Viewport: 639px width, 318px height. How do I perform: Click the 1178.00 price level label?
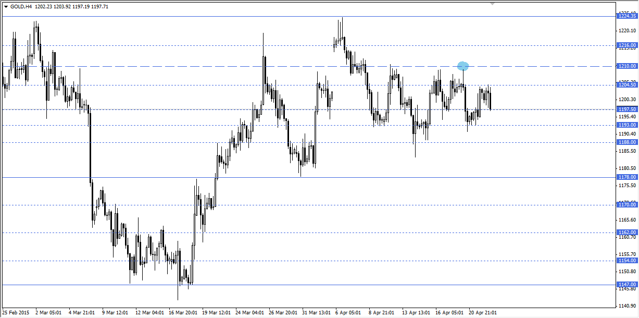pyautogui.click(x=627, y=177)
